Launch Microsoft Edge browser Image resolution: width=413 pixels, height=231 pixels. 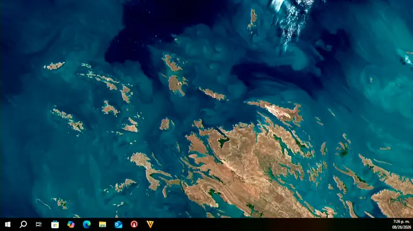(x=86, y=224)
